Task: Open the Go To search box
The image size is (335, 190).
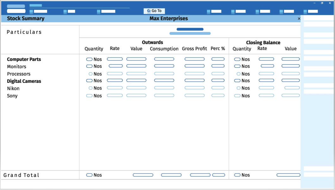Action: (154, 11)
